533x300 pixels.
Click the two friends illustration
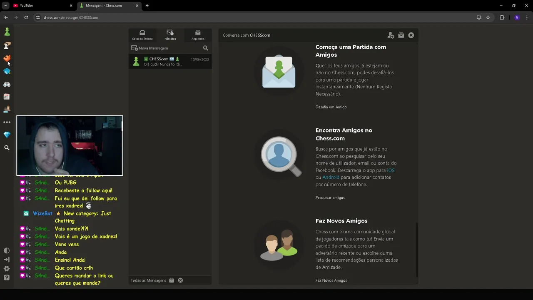click(x=279, y=245)
